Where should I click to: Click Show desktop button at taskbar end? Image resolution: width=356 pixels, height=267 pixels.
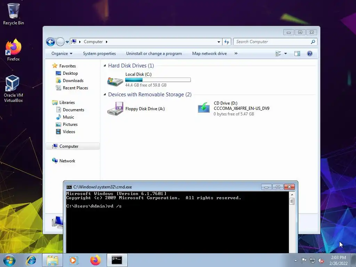click(354, 260)
